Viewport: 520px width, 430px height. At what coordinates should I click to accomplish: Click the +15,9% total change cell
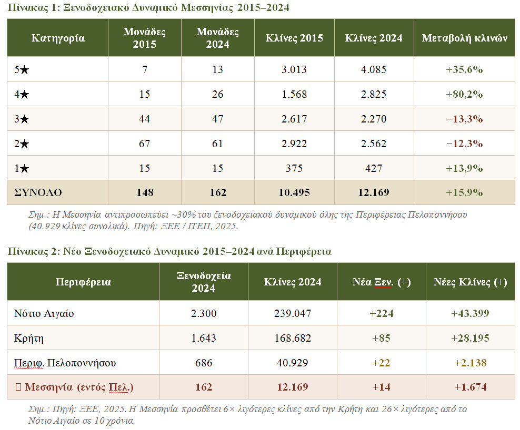[x=464, y=192]
